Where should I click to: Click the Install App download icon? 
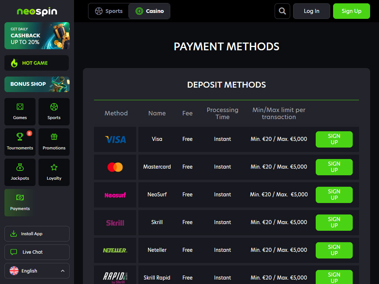(14, 234)
